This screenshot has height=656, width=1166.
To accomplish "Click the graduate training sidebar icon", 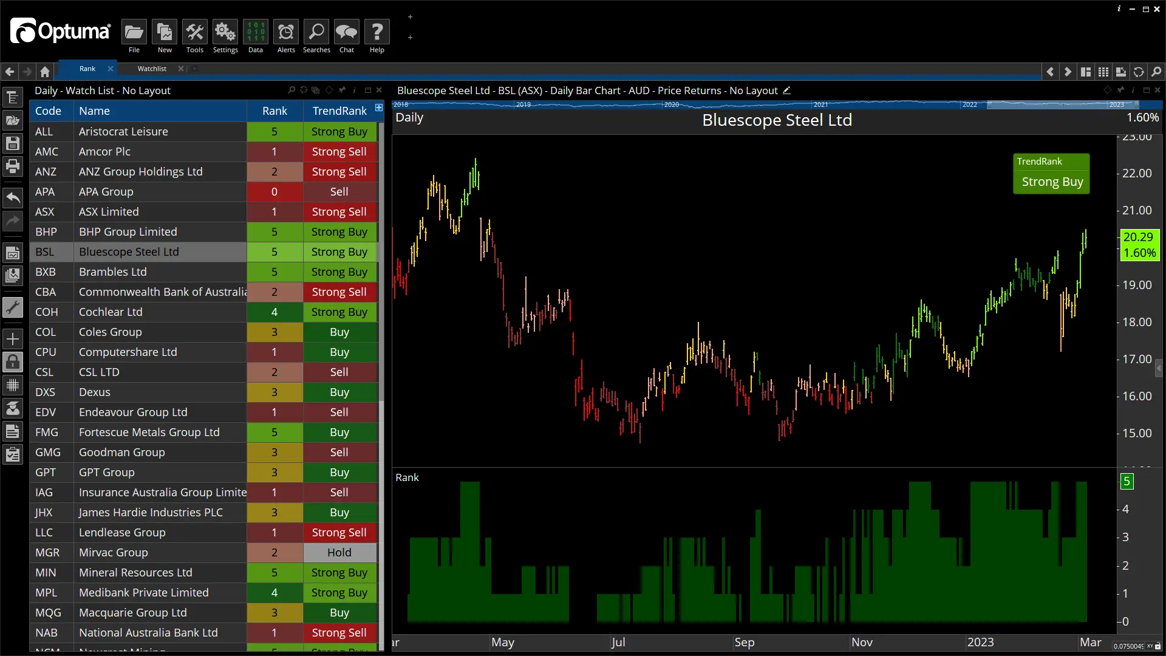I will pos(13,408).
